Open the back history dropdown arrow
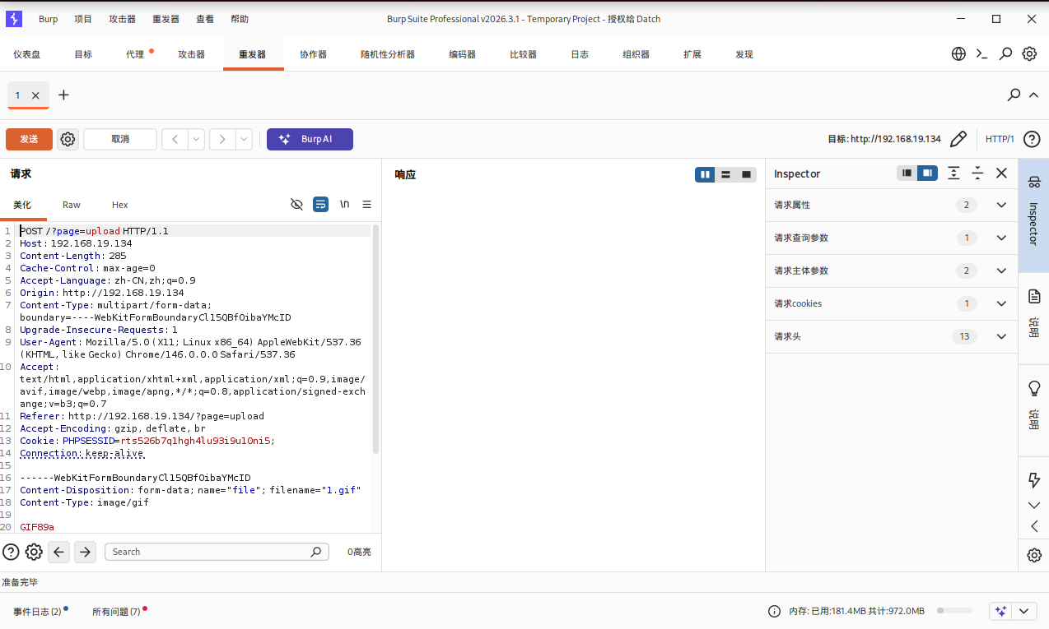 click(x=196, y=139)
